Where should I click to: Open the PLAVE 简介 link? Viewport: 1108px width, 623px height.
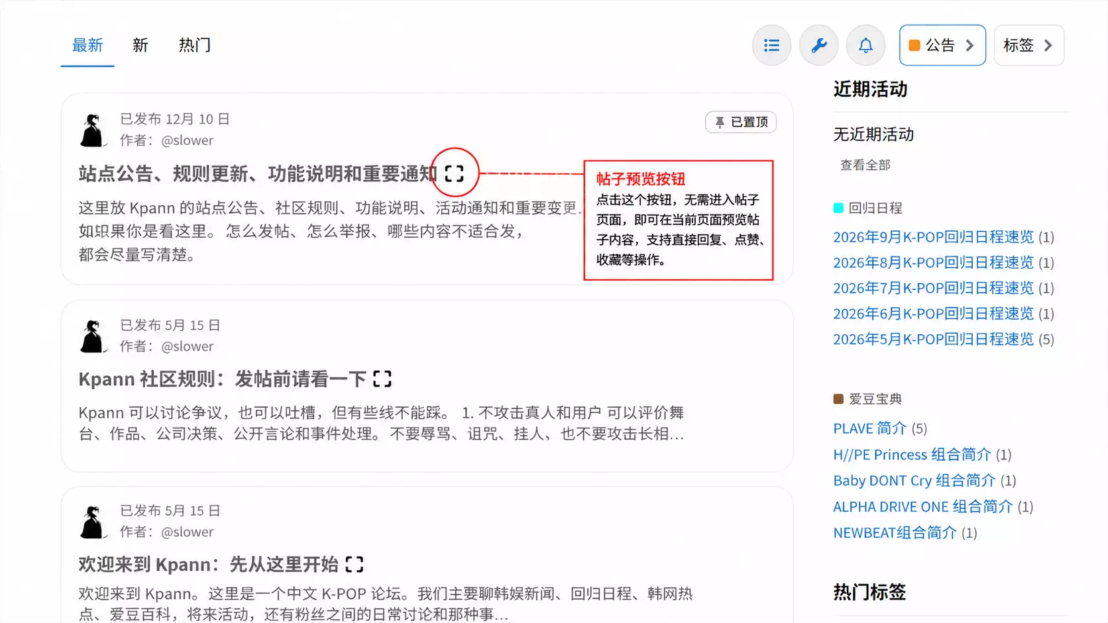869,428
